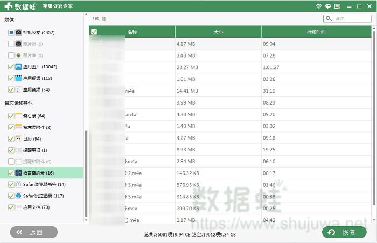
Task: Click the 搜索 search input field
Action: pos(350,19)
